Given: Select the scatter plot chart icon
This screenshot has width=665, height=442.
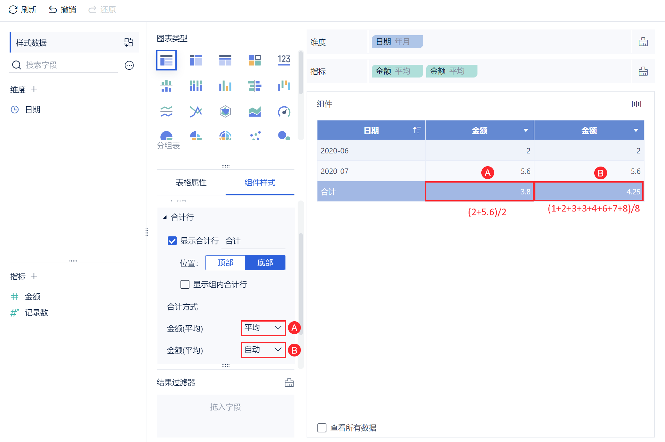Looking at the screenshot, I should (x=255, y=136).
